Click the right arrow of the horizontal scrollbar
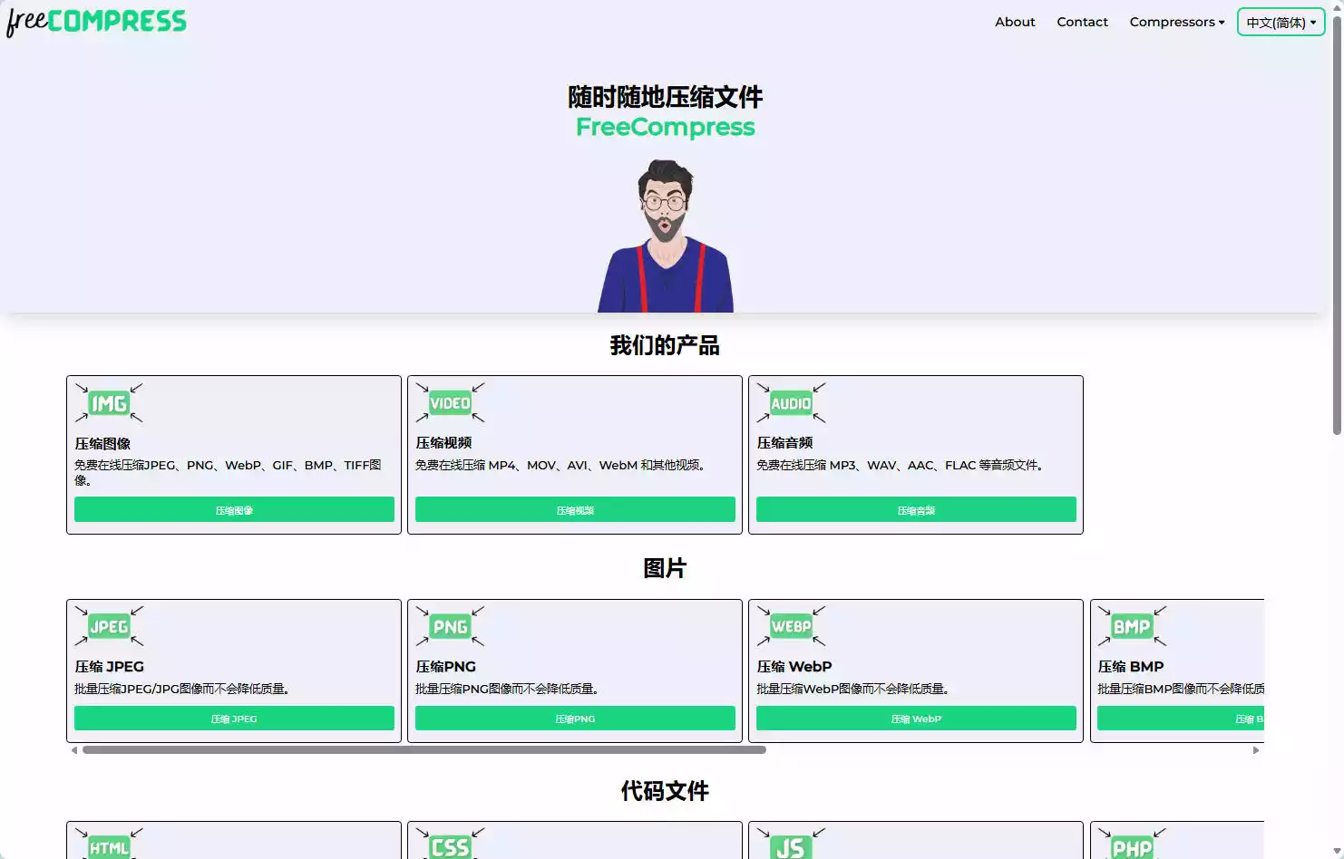The height and width of the screenshot is (859, 1344). coord(1256,749)
